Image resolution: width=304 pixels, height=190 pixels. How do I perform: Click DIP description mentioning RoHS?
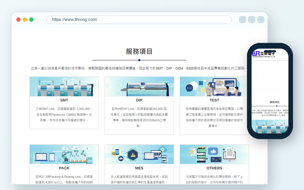[x=139, y=117]
